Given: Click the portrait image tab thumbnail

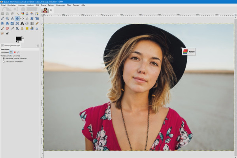Looking at the screenshot, I should (45, 10).
